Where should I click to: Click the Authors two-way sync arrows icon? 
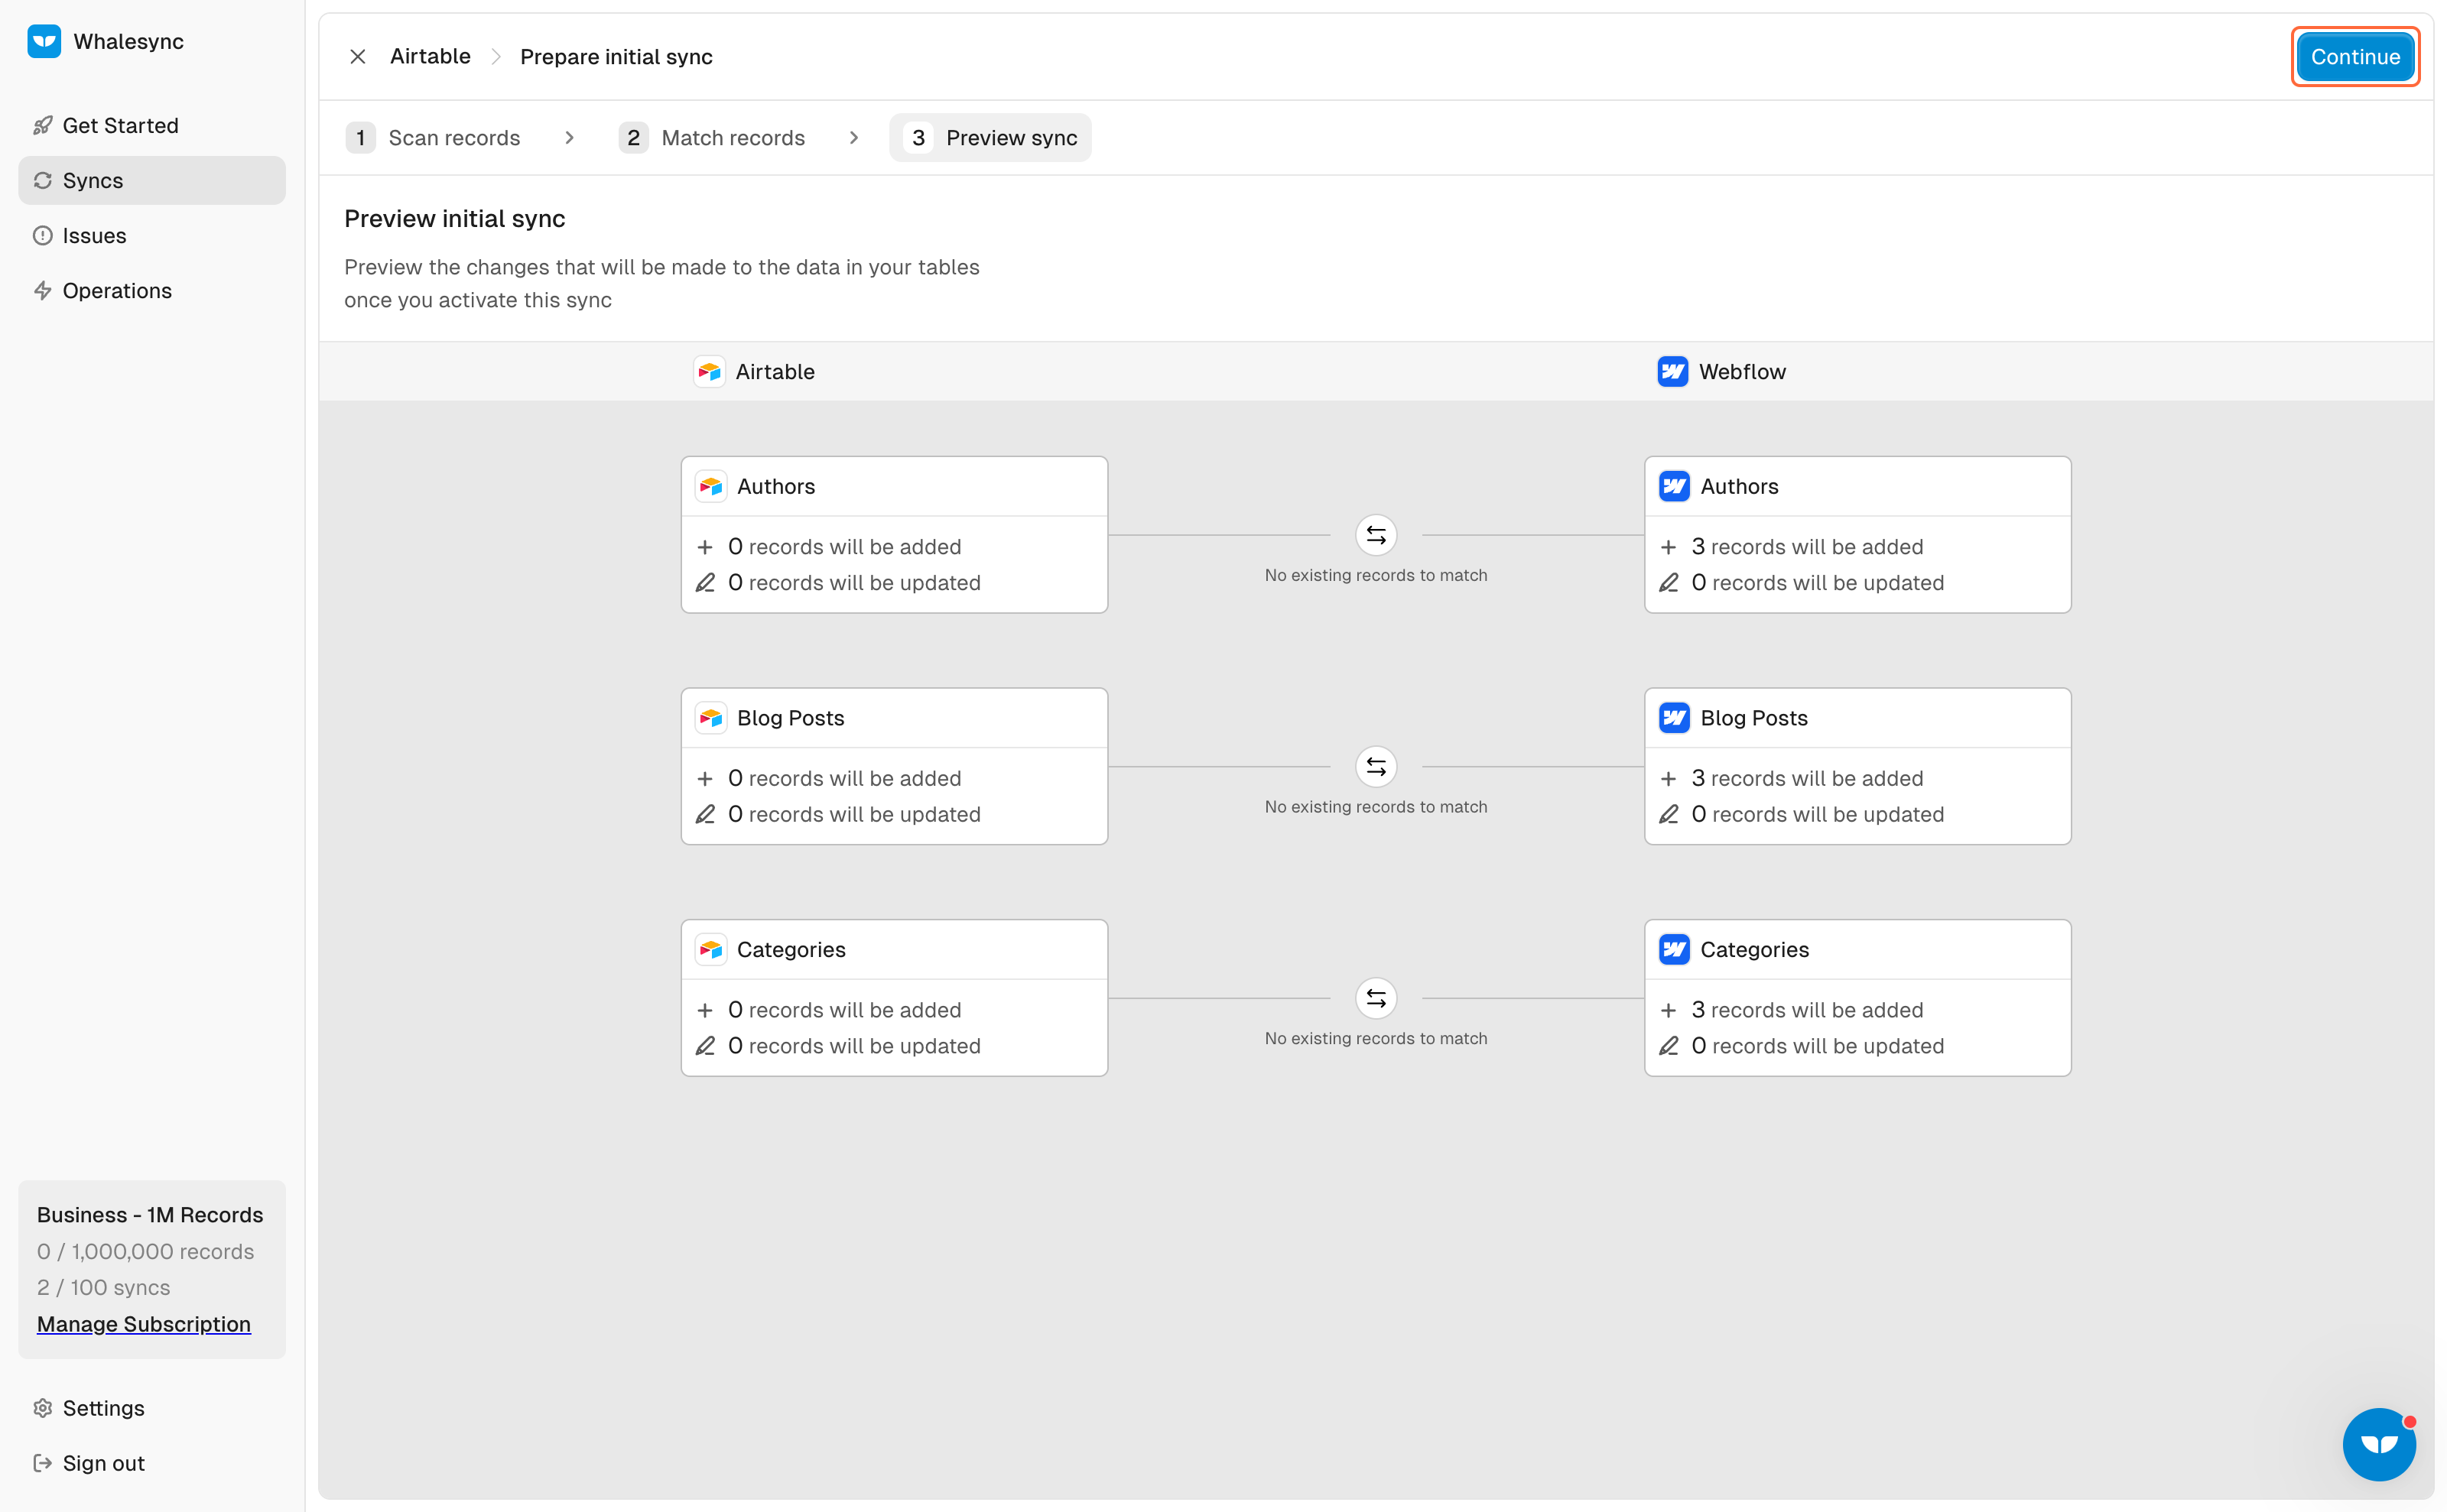click(1376, 535)
